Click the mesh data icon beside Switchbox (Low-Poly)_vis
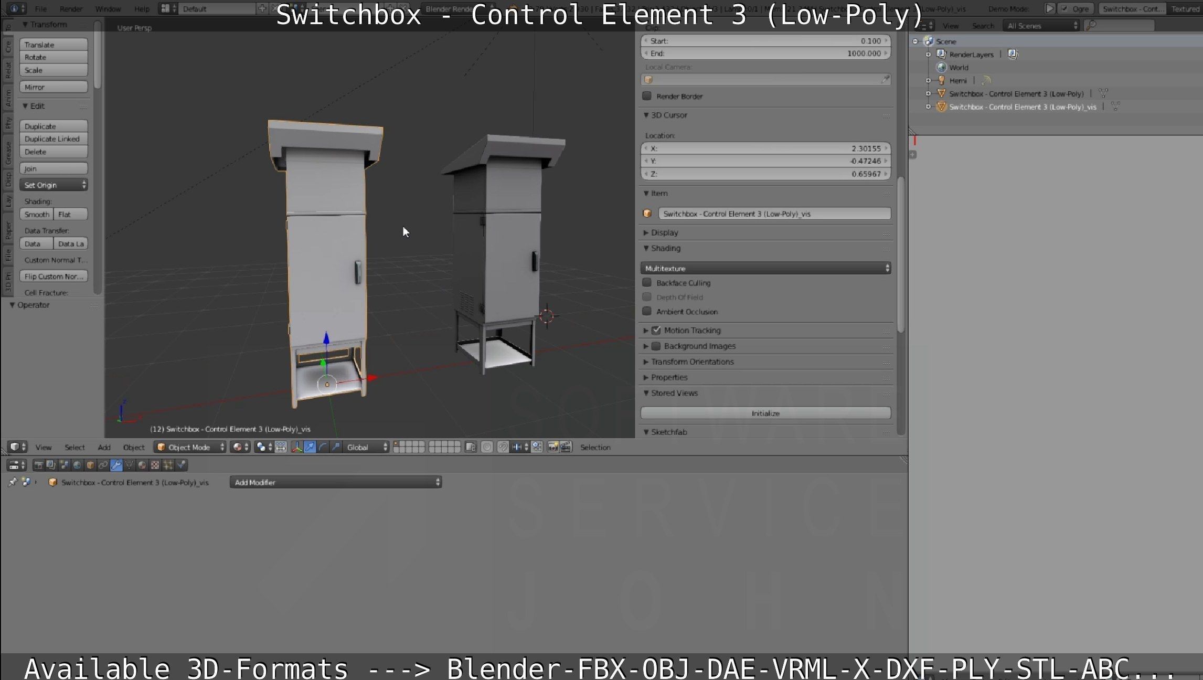 tap(1115, 107)
